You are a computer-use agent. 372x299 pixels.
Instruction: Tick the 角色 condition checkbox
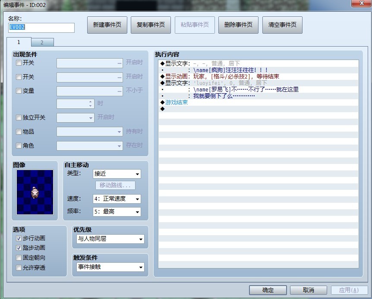(x=19, y=145)
